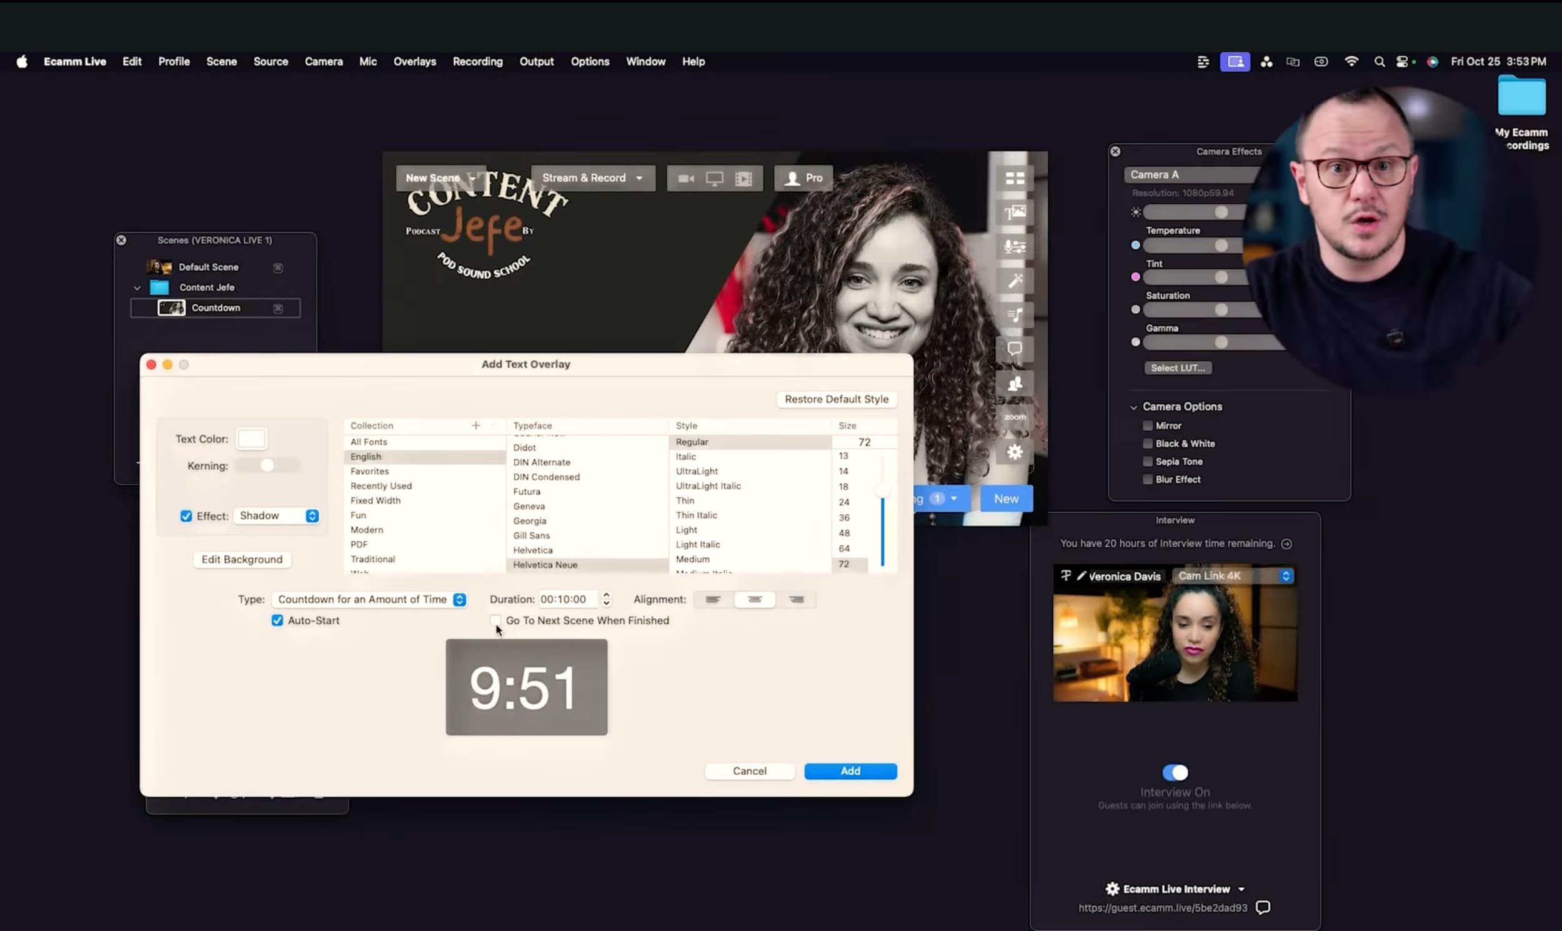Image resolution: width=1562 pixels, height=931 pixels.
Task: Open the Ecamm Live Interview dropdown
Action: (x=1175, y=889)
